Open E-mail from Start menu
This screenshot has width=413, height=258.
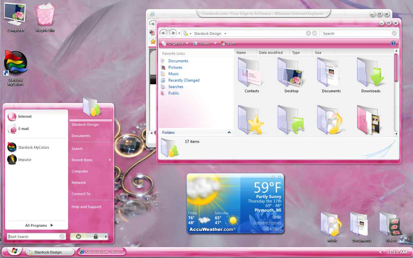[x=19, y=129]
